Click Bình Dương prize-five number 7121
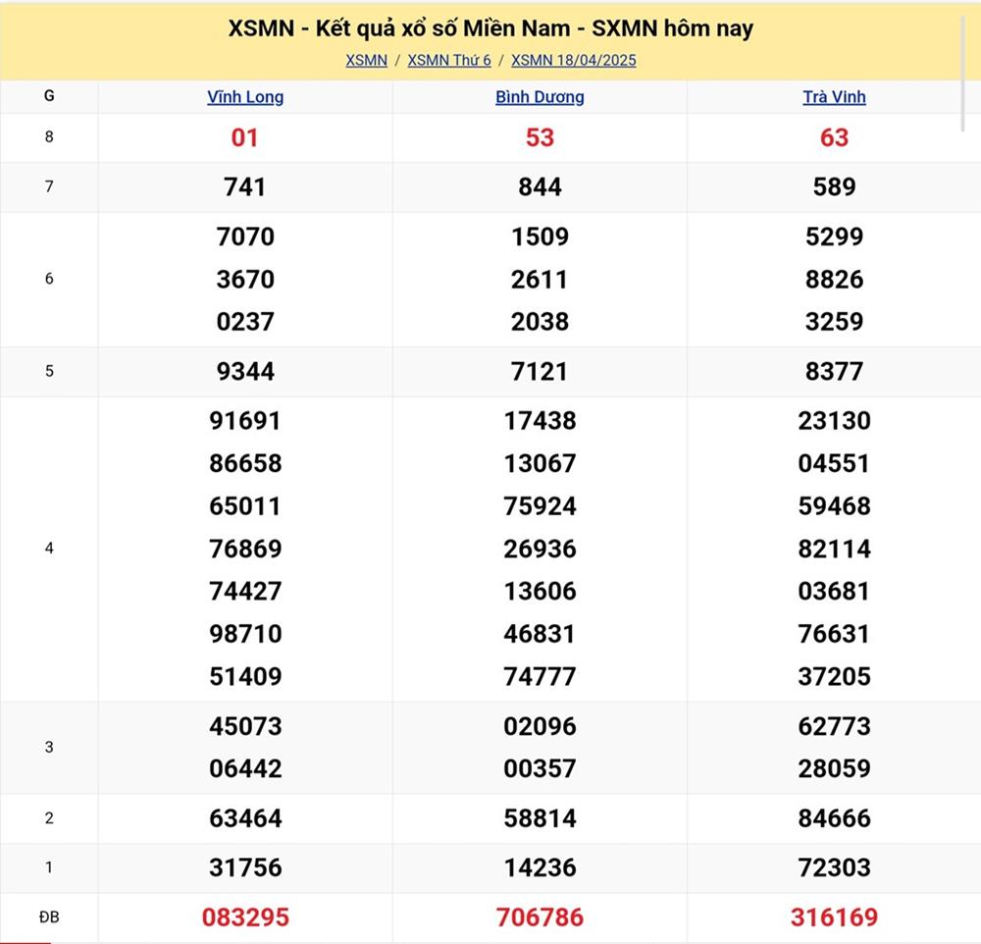The height and width of the screenshot is (944, 981). 540,371
